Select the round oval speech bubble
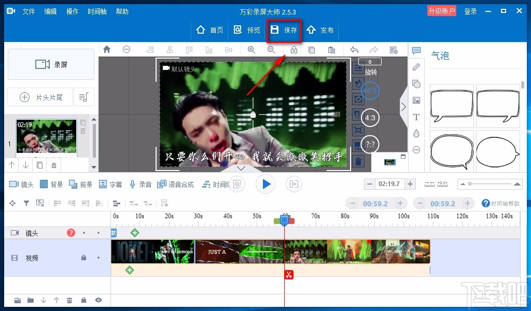The width and height of the screenshot is (531, 311). coord(498,151)
